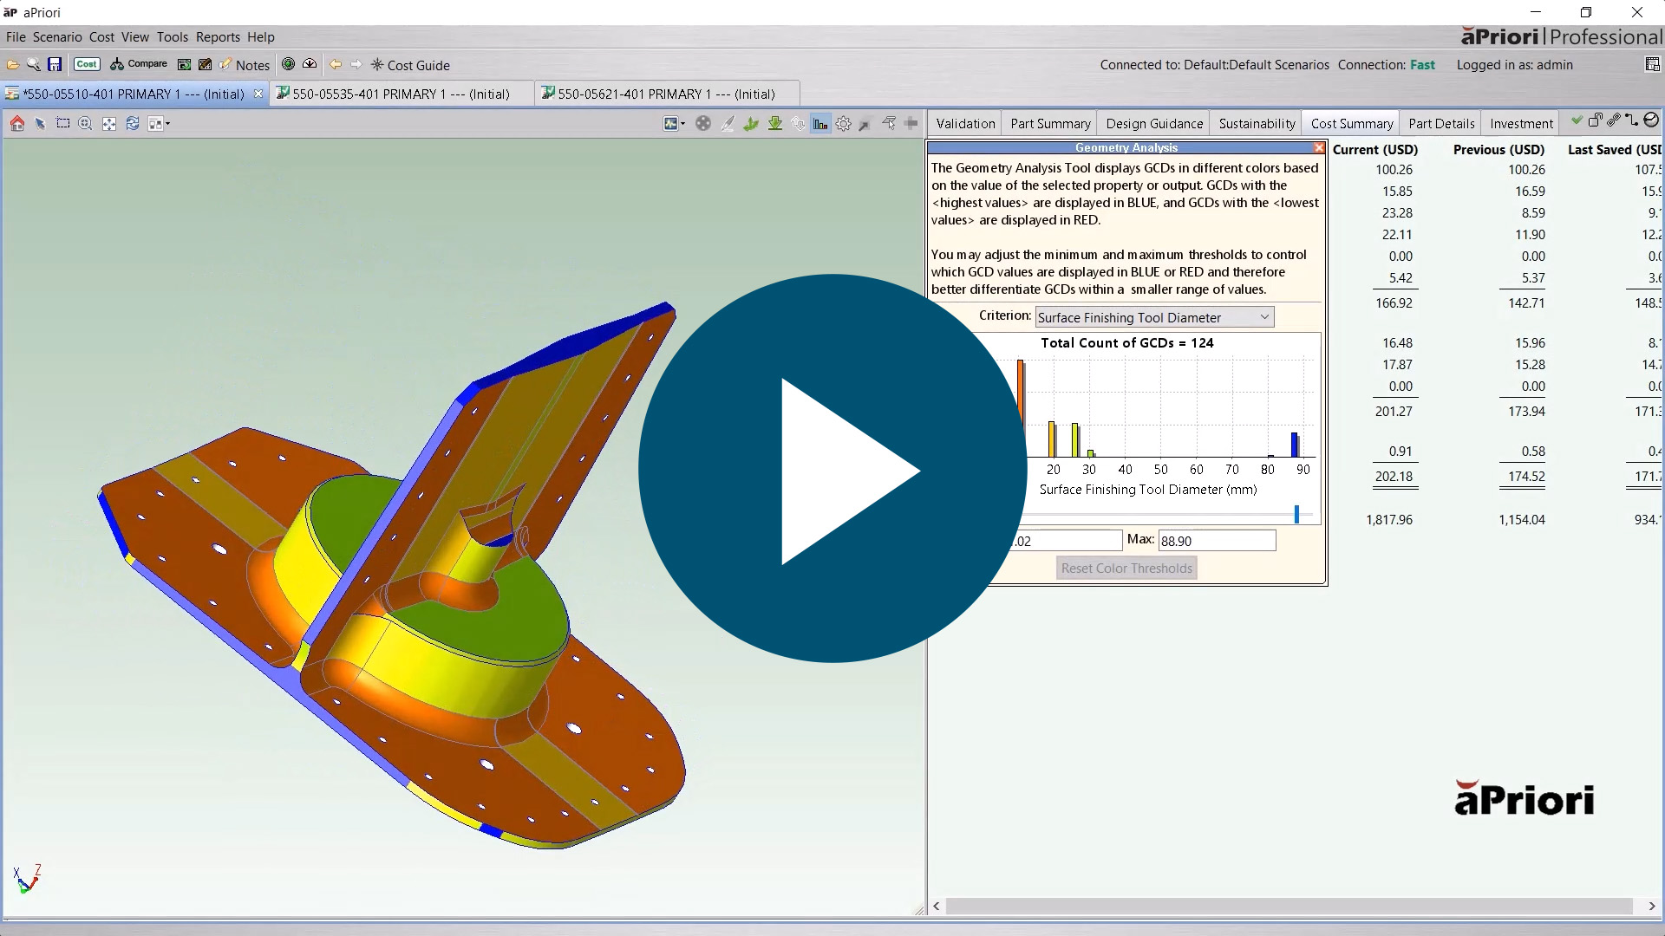Click the Reset Color Thresholds button
Viewport: 1665px width, 936px height.
[x=1126, y=569]
